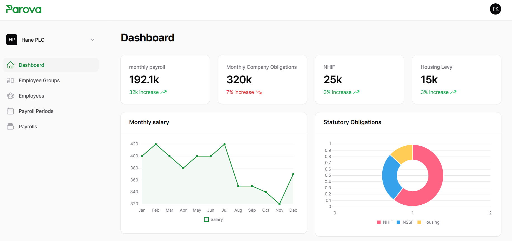This screenshot has height=241, width=512.
Task: Open the PK user avatar menu
Action: [x=495, y=9]
